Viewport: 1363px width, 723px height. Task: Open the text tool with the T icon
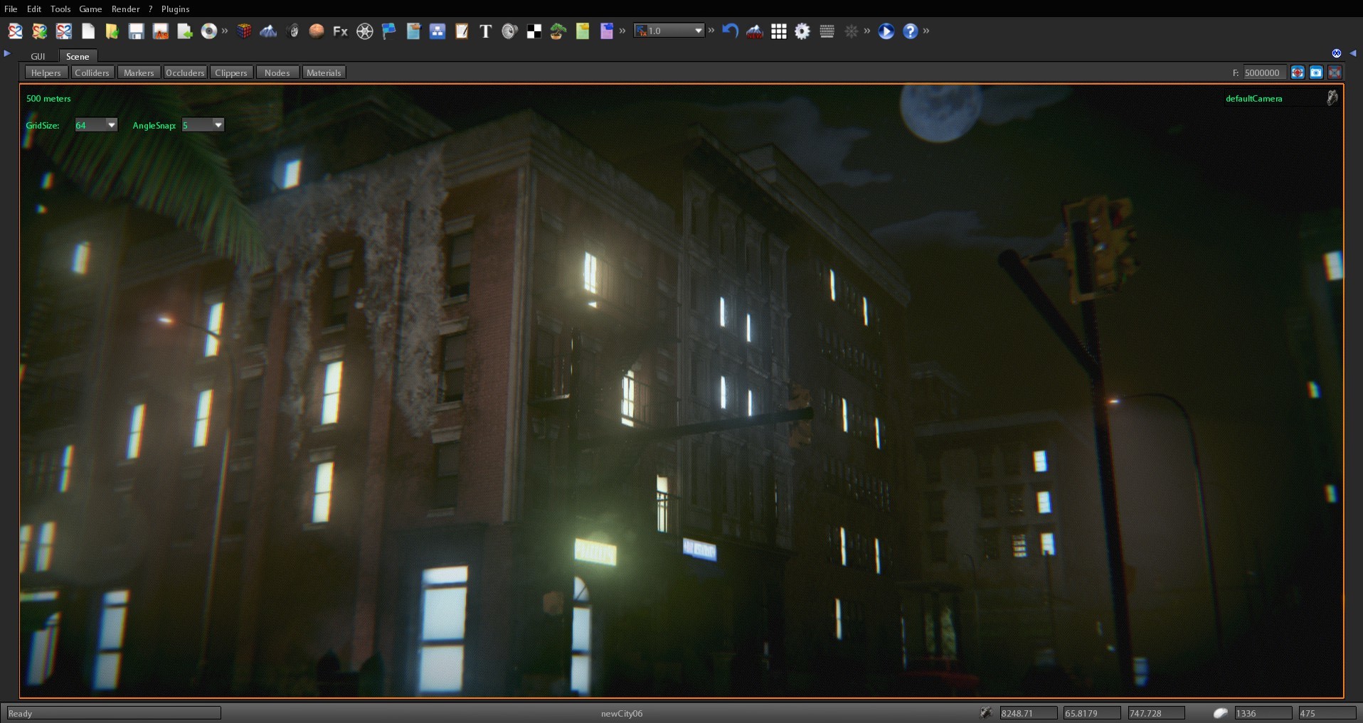point(485,31)
